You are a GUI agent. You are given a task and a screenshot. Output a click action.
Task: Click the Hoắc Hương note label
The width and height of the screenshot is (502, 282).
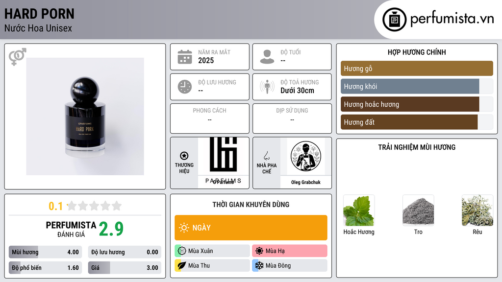(x=359, y=232)
